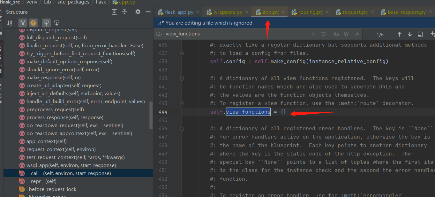Close the flask_app.py tab

coord(198,12)
